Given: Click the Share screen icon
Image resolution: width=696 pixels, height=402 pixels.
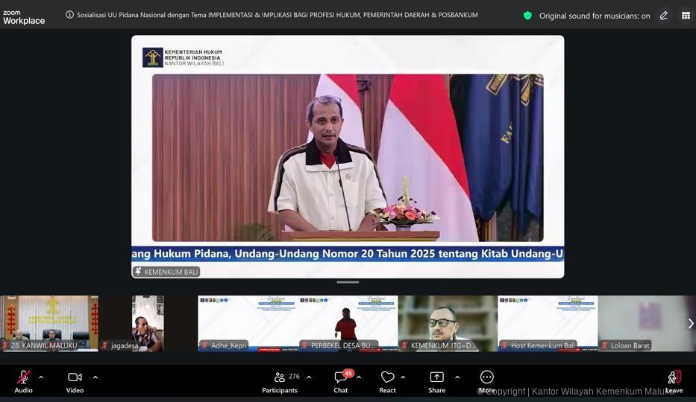Looking at the screenshot, I should click(x=436, y=377).
